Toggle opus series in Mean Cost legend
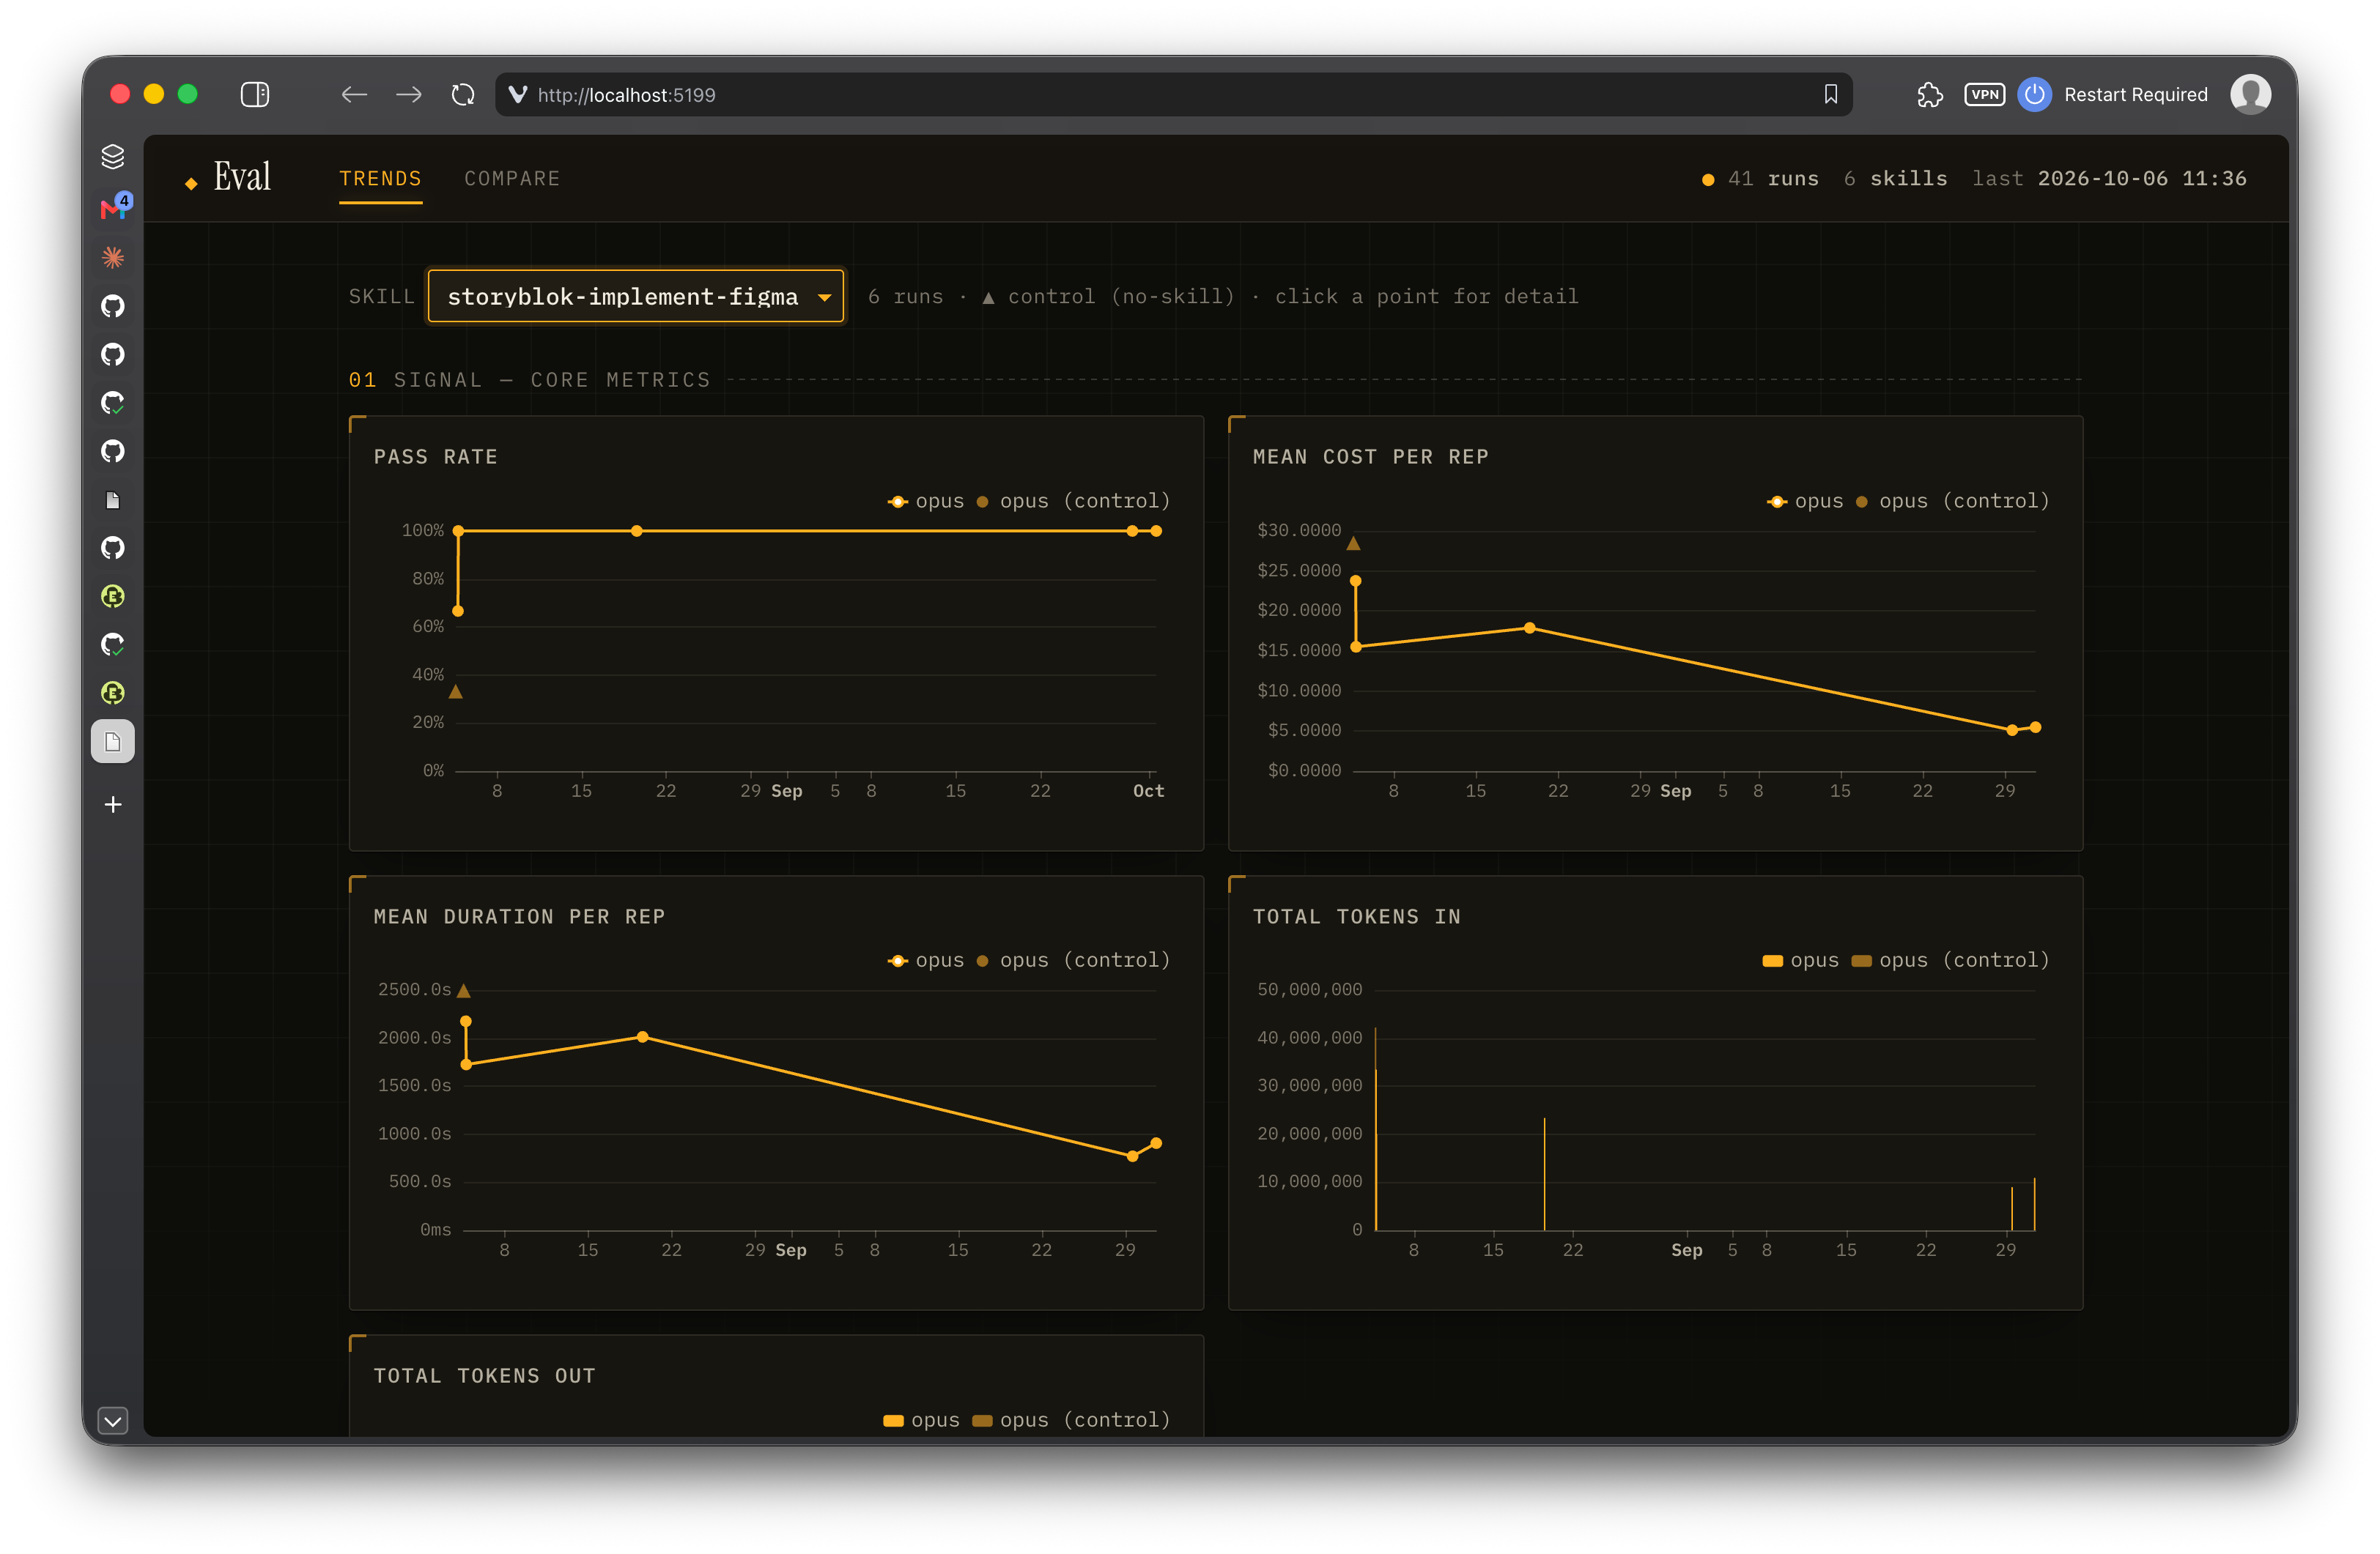2380x1554 pixels. [1805, 502]
